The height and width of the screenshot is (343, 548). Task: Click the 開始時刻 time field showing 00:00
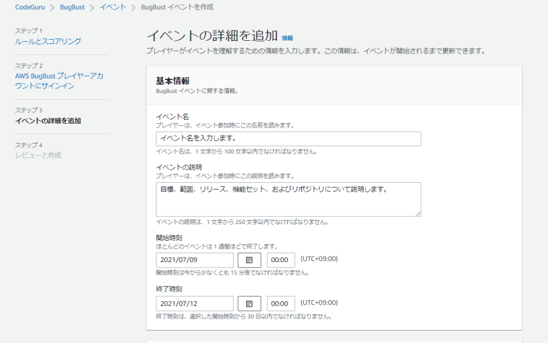pos(280,260)
